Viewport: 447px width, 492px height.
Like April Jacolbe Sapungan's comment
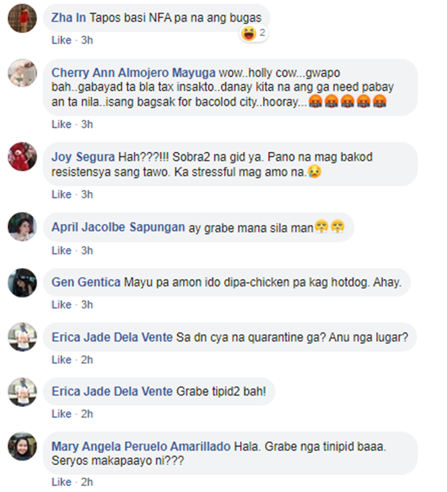point(61,251)
